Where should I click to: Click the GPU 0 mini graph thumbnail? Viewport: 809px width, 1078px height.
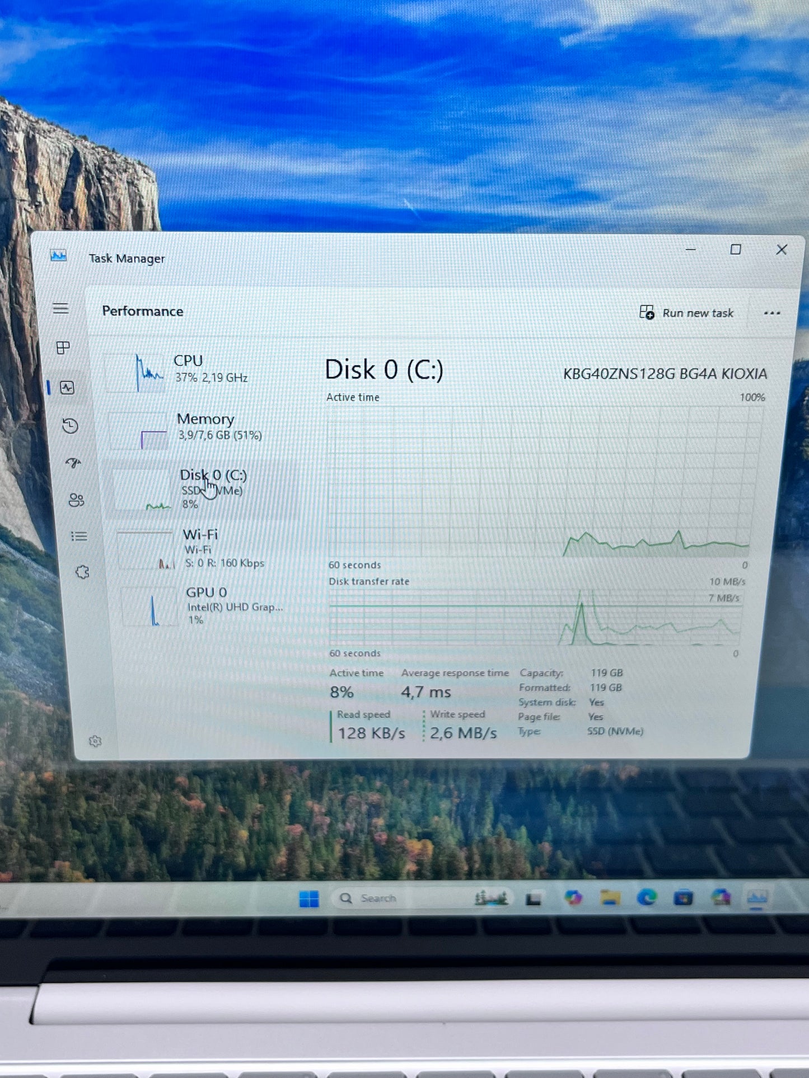[150, 606]
